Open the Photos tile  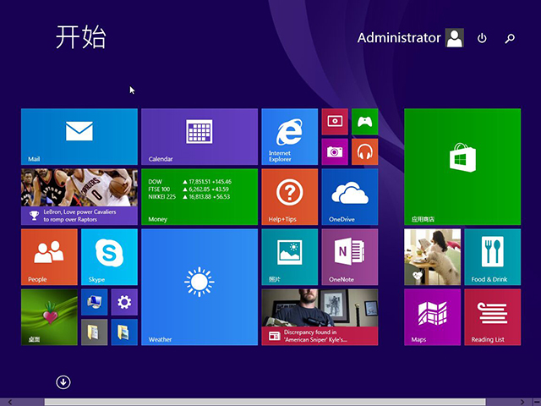click(289, 257)
